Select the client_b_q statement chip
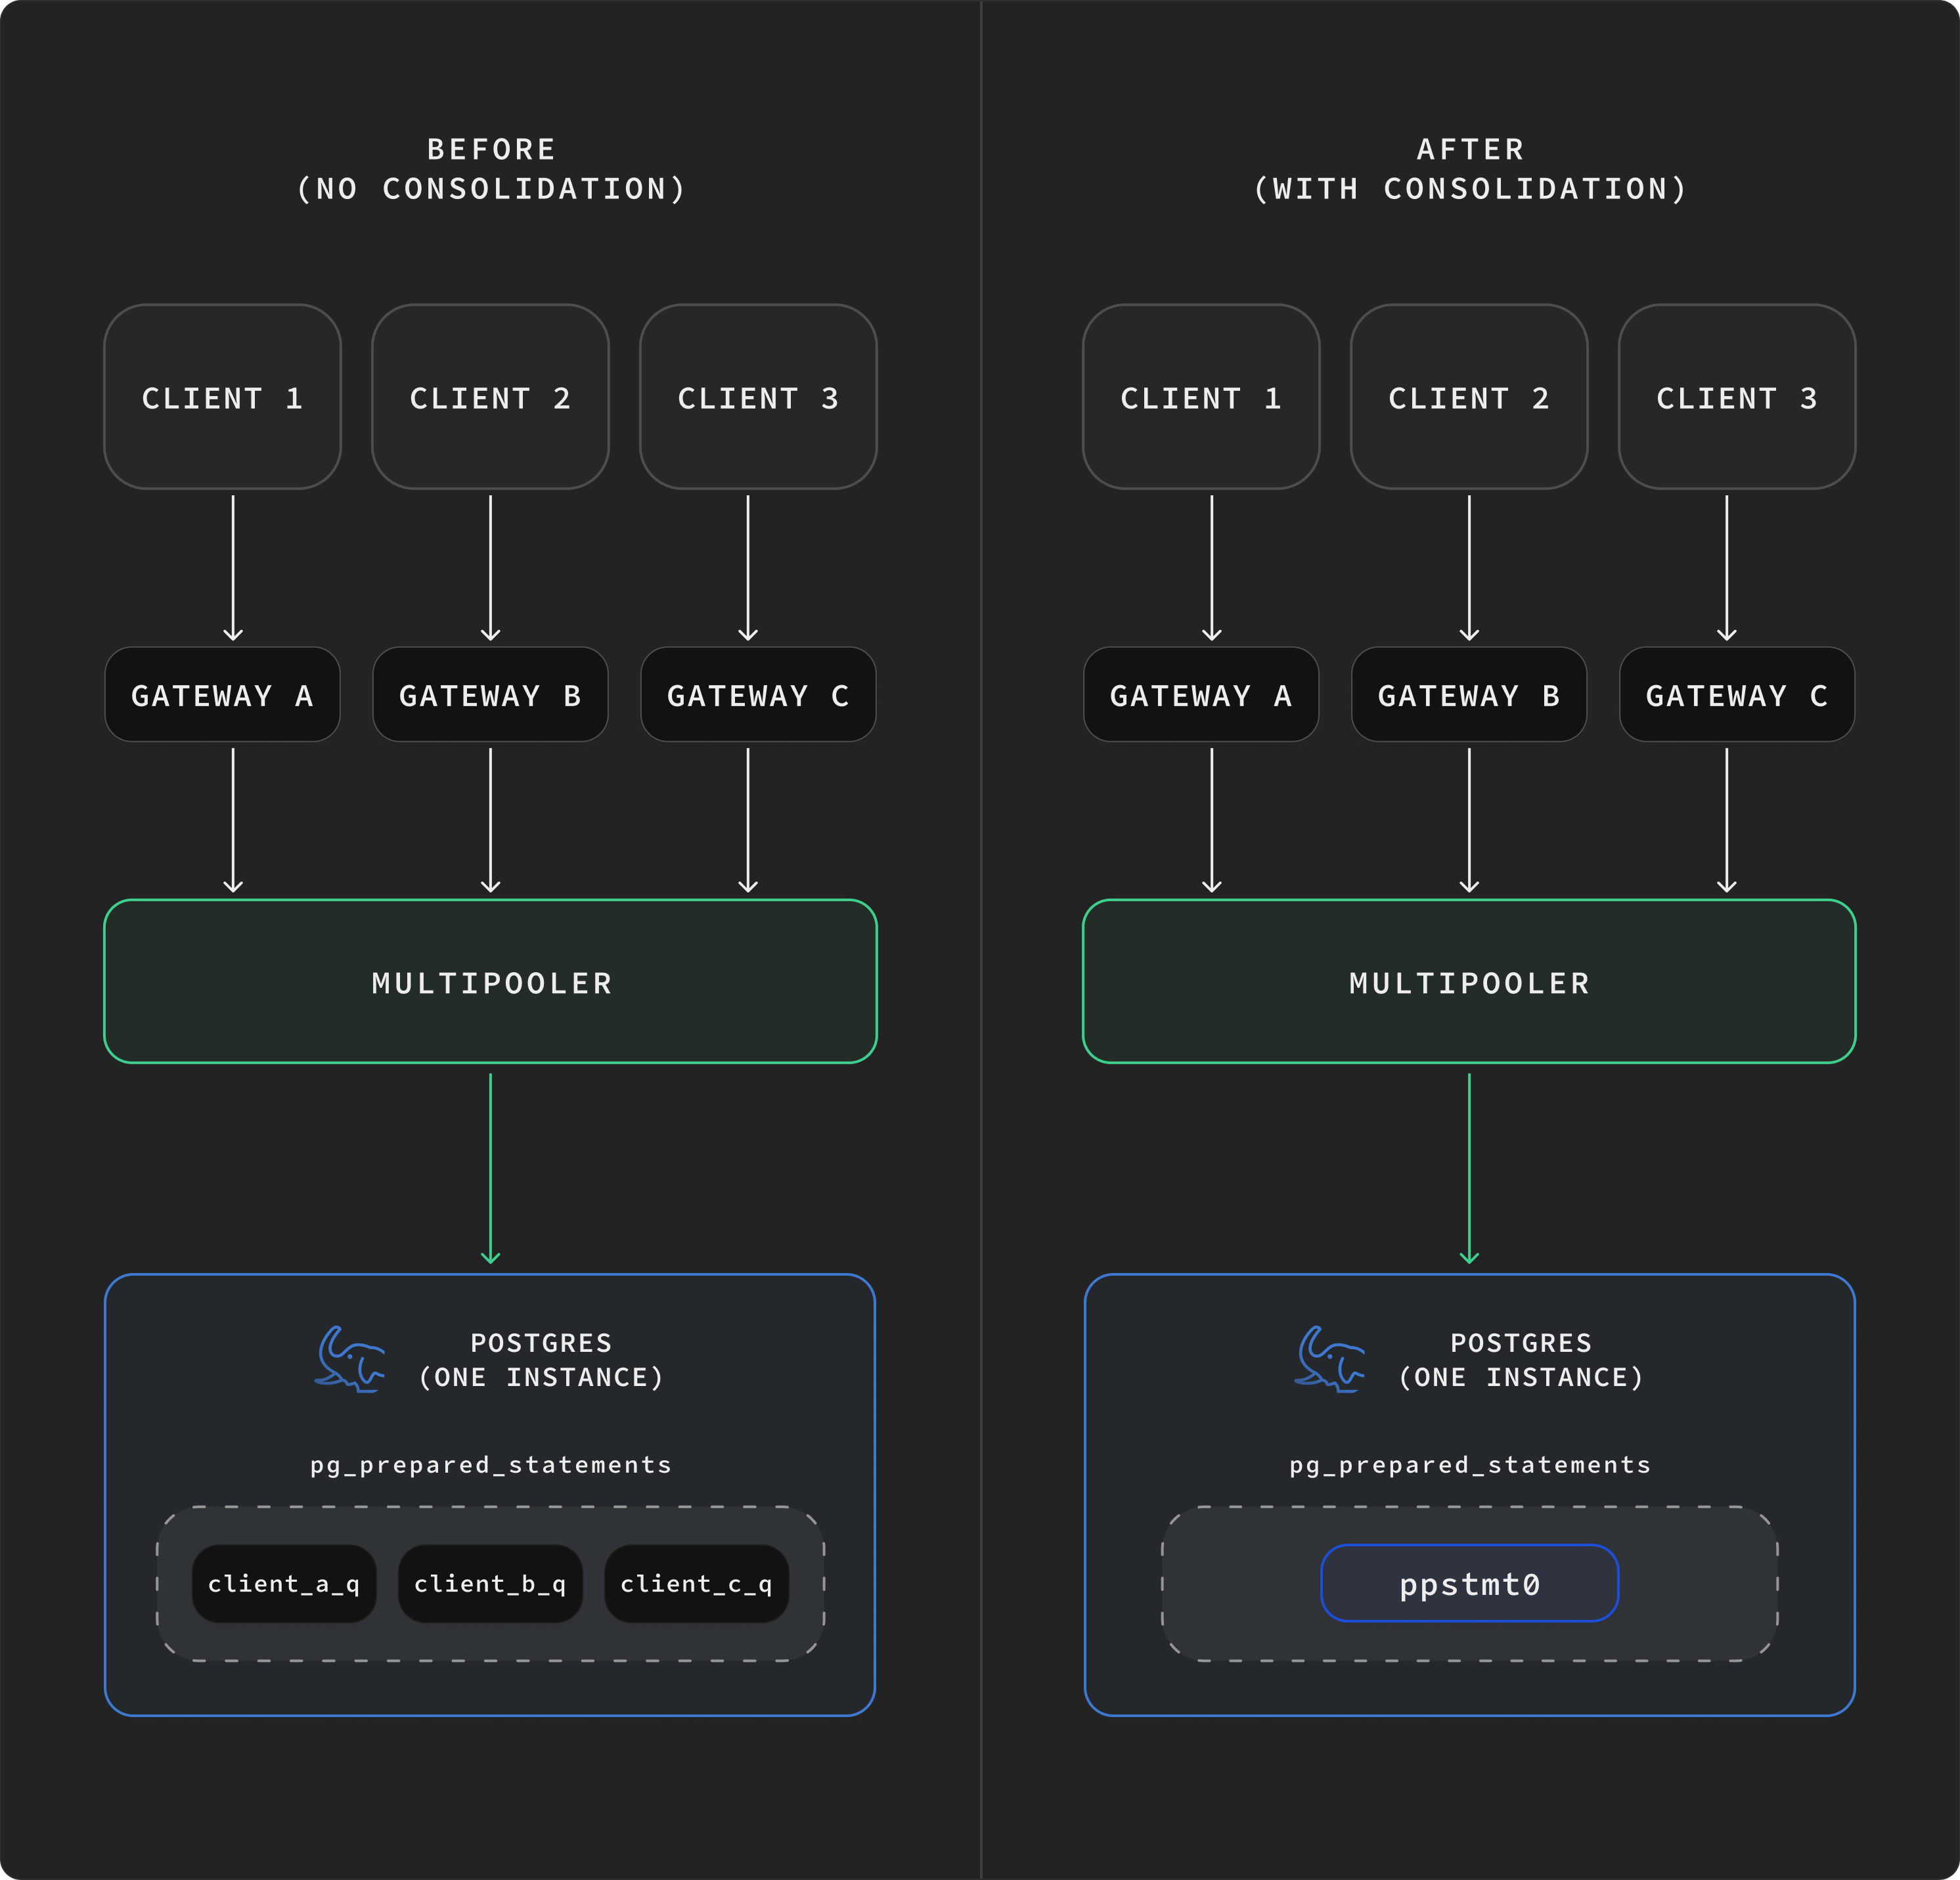 (490, 1584)
